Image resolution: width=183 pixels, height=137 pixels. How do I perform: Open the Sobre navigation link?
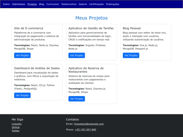(6, 4)
